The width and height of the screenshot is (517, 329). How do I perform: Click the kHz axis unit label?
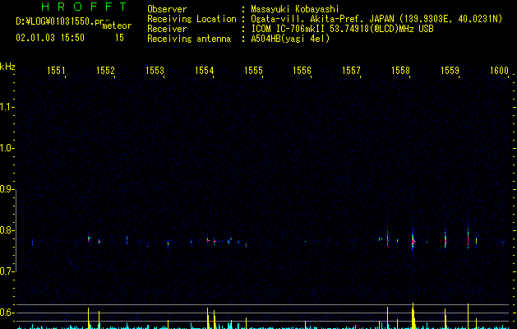pos(7,67)
